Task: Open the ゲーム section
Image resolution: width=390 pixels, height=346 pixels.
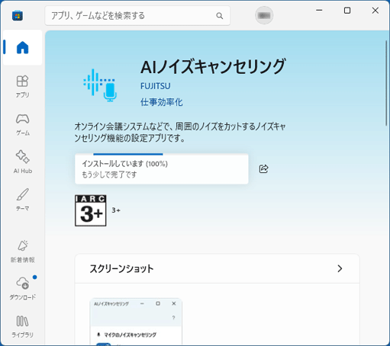Action: click(22, 124)
